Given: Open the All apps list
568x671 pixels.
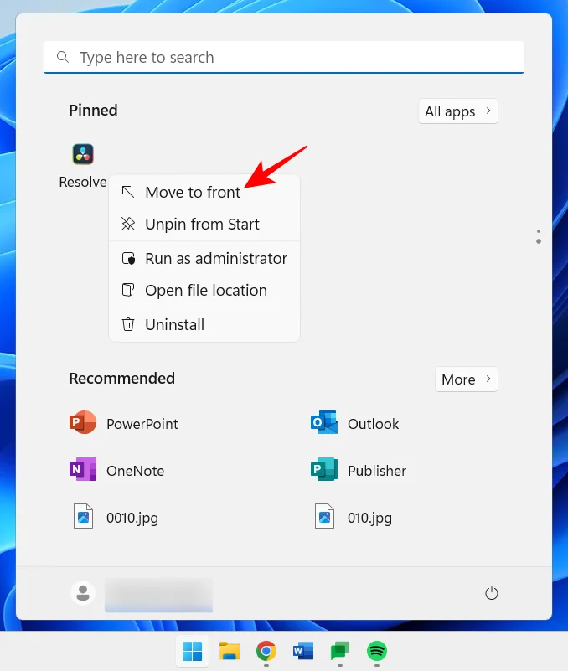Looking at the screenshot, I should (458, 111).
